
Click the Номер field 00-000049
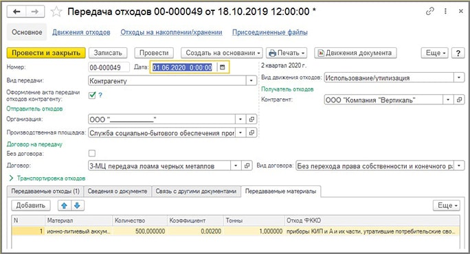pyautogui.click(x=109, y=67)
